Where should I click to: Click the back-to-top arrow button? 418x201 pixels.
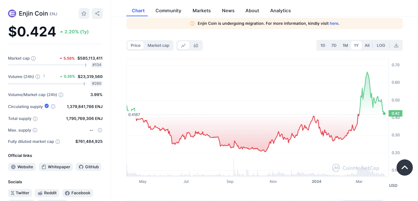coord(405,167)
